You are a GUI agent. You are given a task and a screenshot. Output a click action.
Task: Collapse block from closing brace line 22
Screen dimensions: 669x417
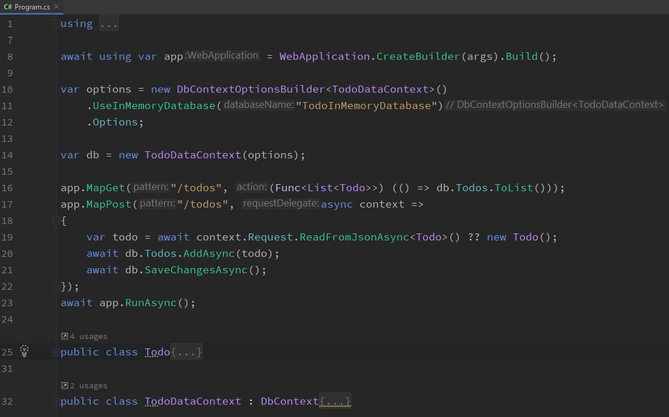[55, 287]
